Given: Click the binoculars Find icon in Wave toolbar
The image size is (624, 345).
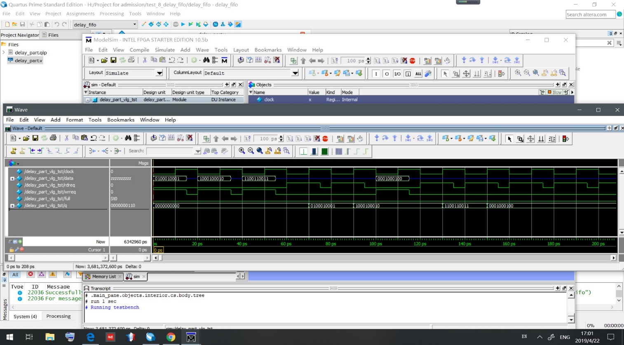Looking at the screenshot, I should point(128,138).
